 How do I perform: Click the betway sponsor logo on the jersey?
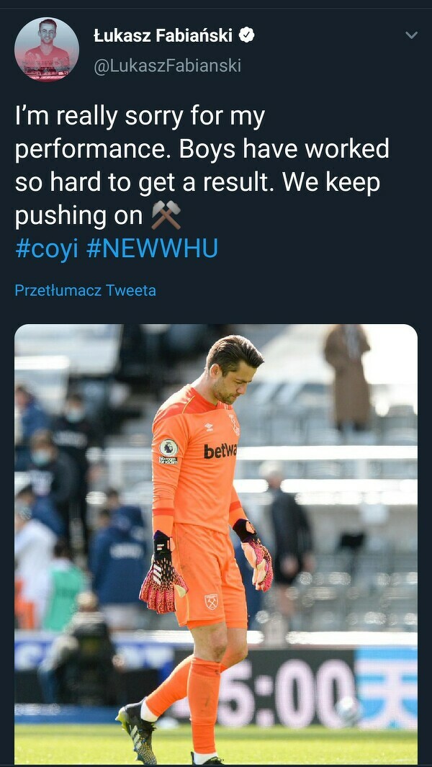tap(220, 452)
